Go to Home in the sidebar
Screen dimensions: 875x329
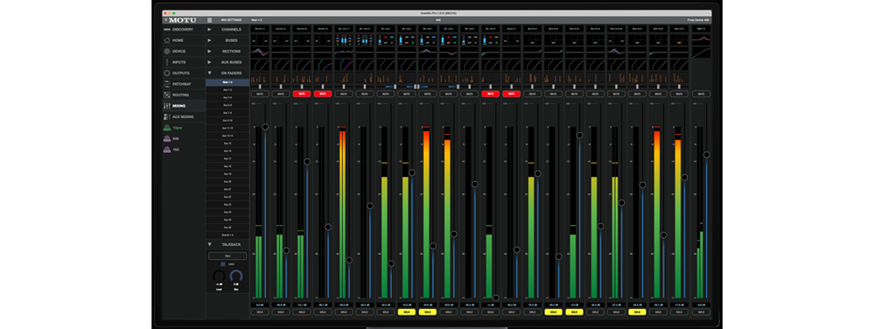tap(183, 40)
